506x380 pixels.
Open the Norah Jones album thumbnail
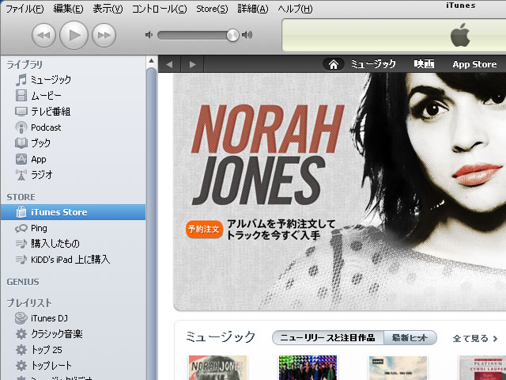[x=217, y=367]
